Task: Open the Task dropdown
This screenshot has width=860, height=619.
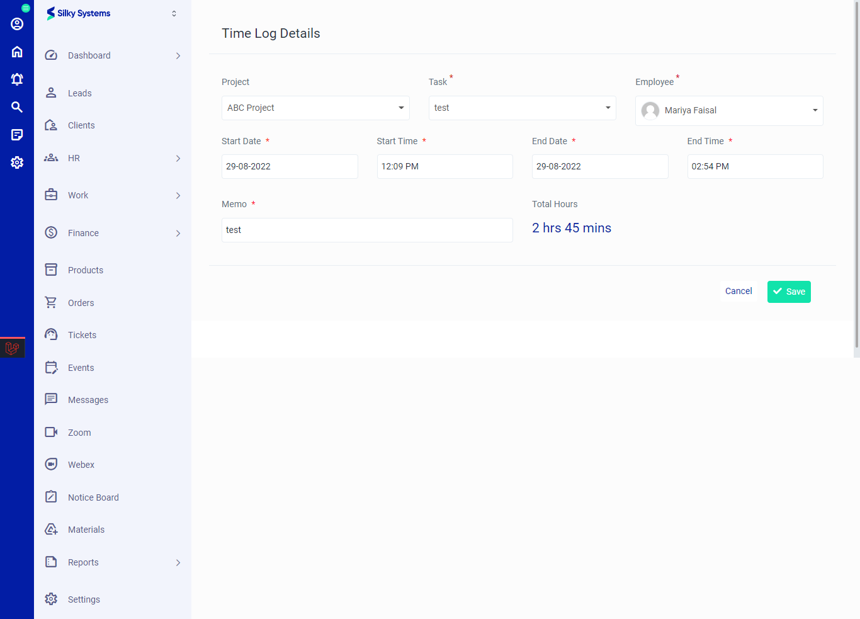Action: pos(522,108)
